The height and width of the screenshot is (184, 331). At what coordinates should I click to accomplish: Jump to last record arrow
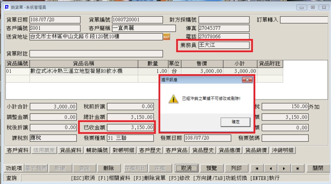tap(298, 168)
